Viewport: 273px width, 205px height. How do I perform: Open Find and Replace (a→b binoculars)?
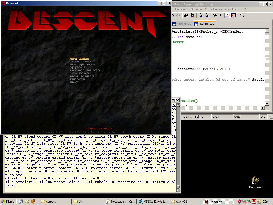point(192,15)
